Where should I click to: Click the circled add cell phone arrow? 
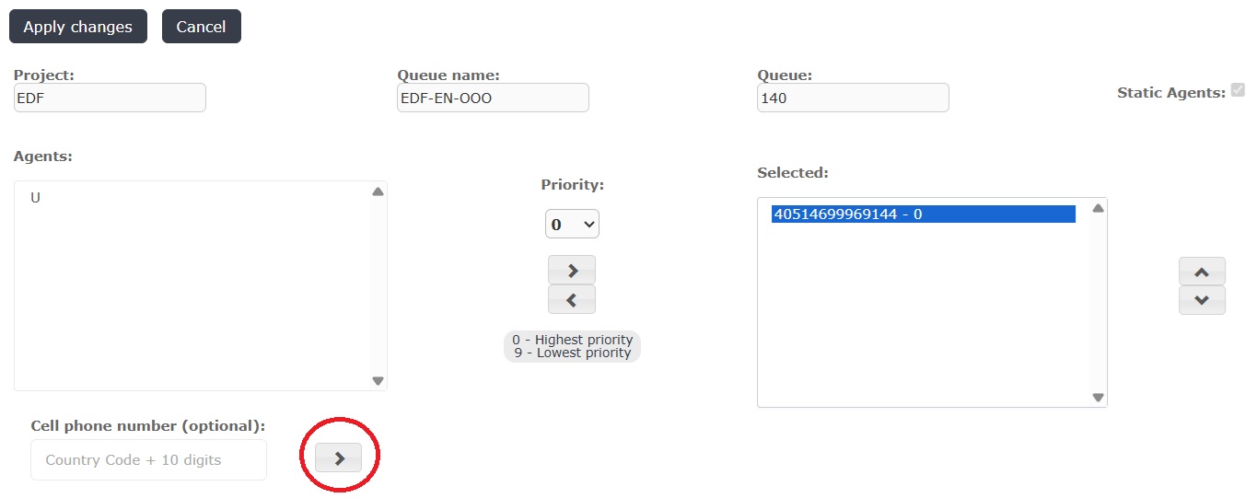[x=338, y=457]
